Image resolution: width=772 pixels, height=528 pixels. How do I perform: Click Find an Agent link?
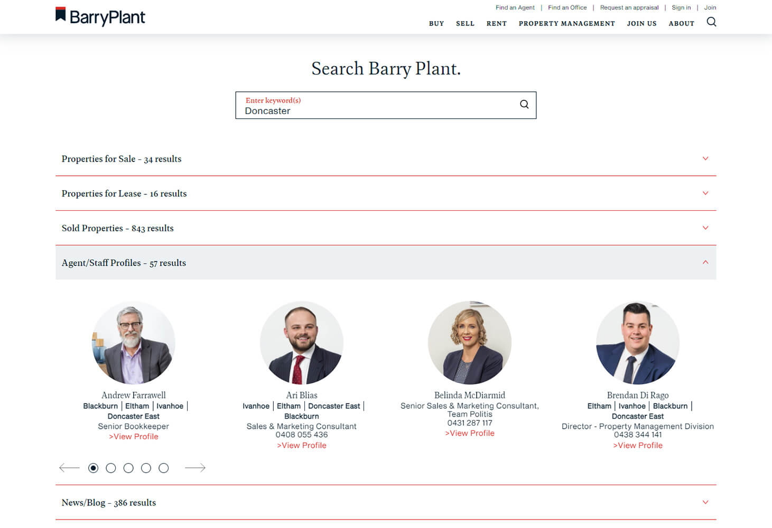click(515, 7)
